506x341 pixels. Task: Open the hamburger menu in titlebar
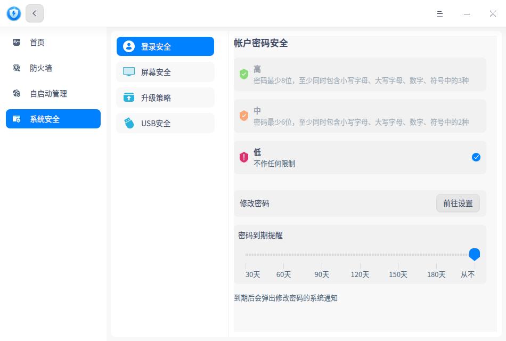440,14
